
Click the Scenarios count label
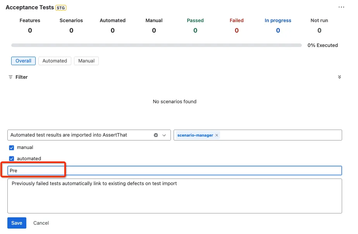tap(71, 20)
